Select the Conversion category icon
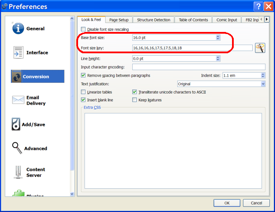This screenshot has width=275, height=212. tap(16, 77)
